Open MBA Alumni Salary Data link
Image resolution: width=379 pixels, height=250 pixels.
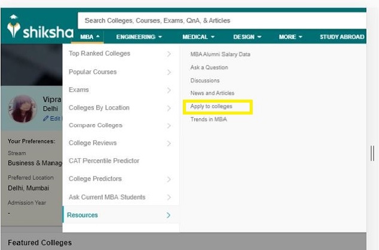220,54
